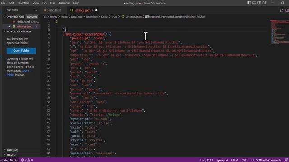Image resolution: width=289 pixels, height=162 pixels.
Task: Click the User breadcrumb segment
Action: pos(114,17)
